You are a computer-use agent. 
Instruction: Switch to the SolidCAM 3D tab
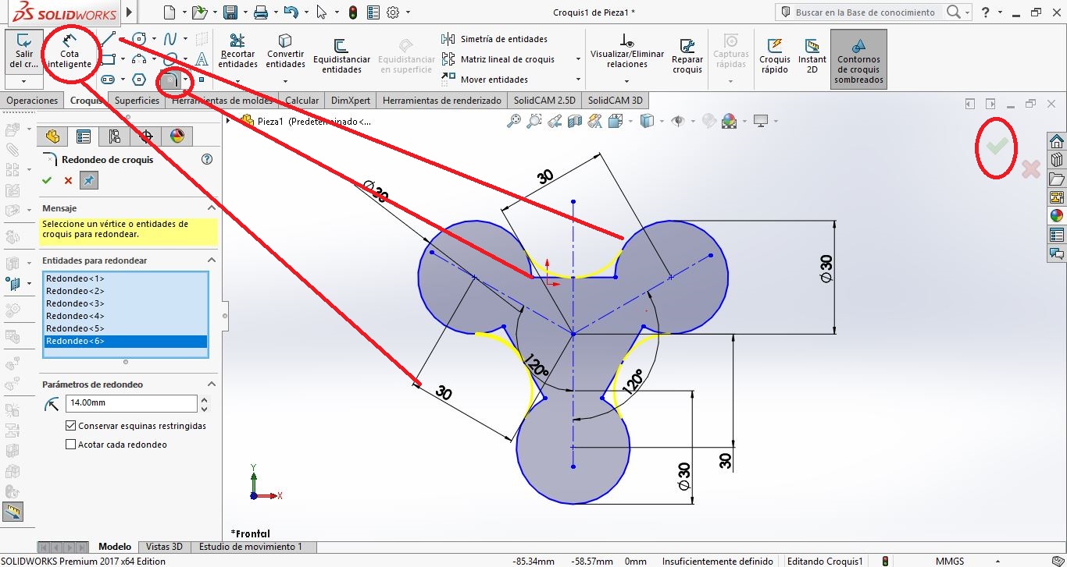[x=616, y=101]
